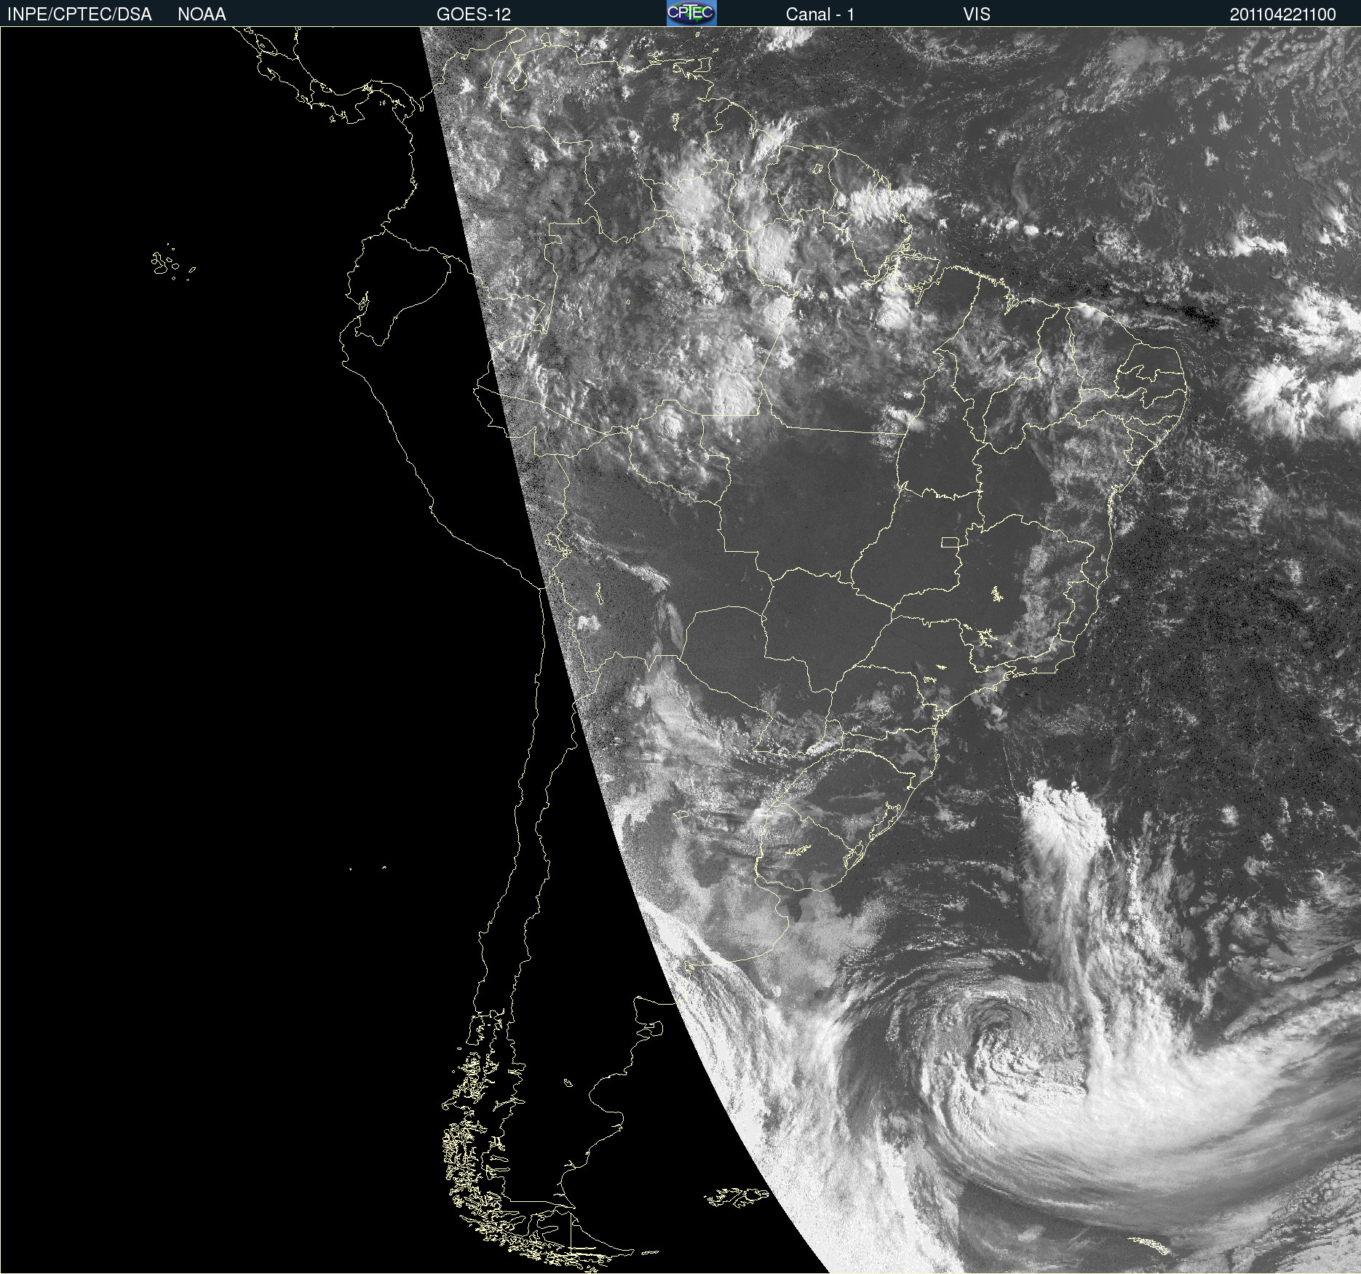Click the NOAA label in header
The image size is (1361, 1274).
(202, 15)
